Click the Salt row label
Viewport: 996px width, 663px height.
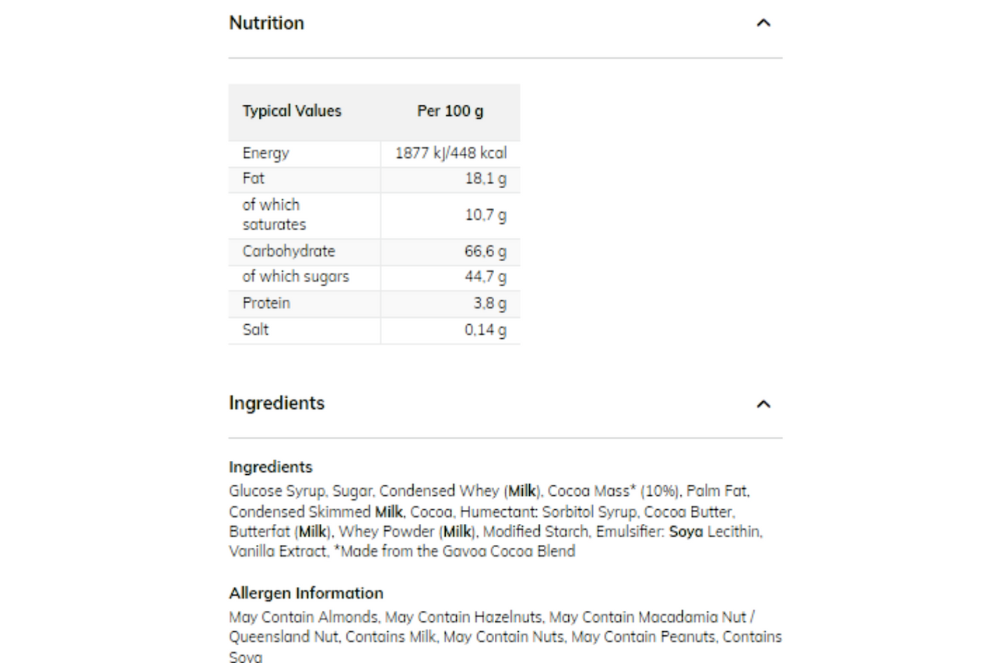pos(255,330)
